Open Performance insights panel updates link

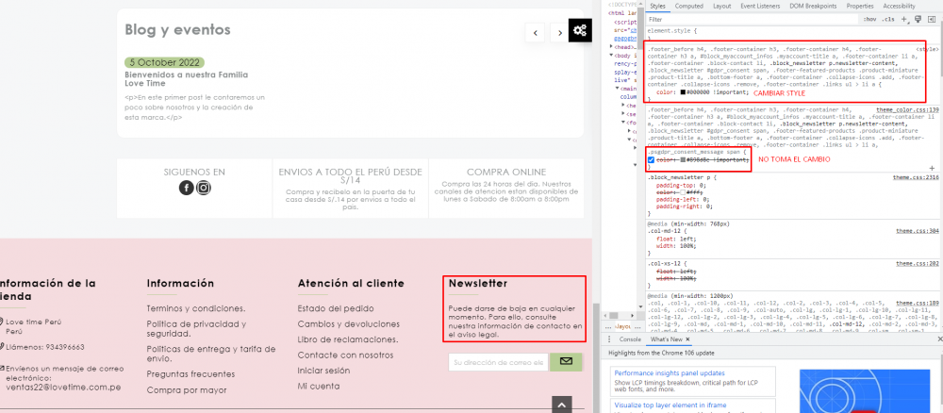point(670,373)
